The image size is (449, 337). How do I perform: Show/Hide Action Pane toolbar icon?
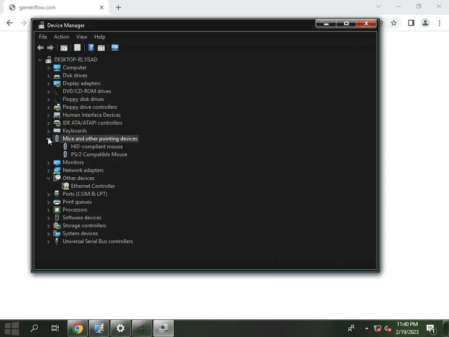pos(101,47)
